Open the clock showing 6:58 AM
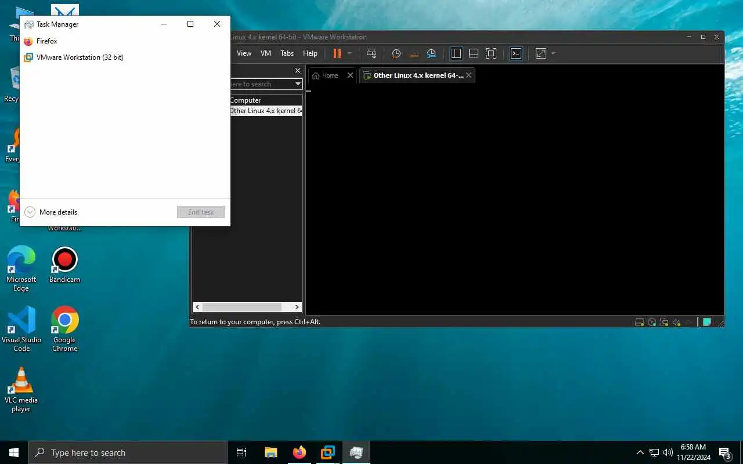The image size is (743, 464). click(x=693, y=452)
